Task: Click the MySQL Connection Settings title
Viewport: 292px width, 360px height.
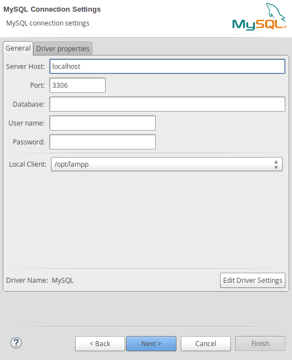Action: coord(52,9)
